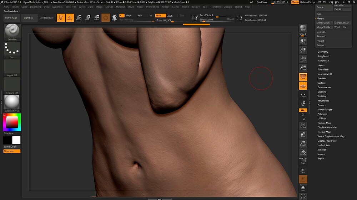Viewport: 357px width, 200px height.
Task: Activate the Move transform tool
Action: pos(79,18)
